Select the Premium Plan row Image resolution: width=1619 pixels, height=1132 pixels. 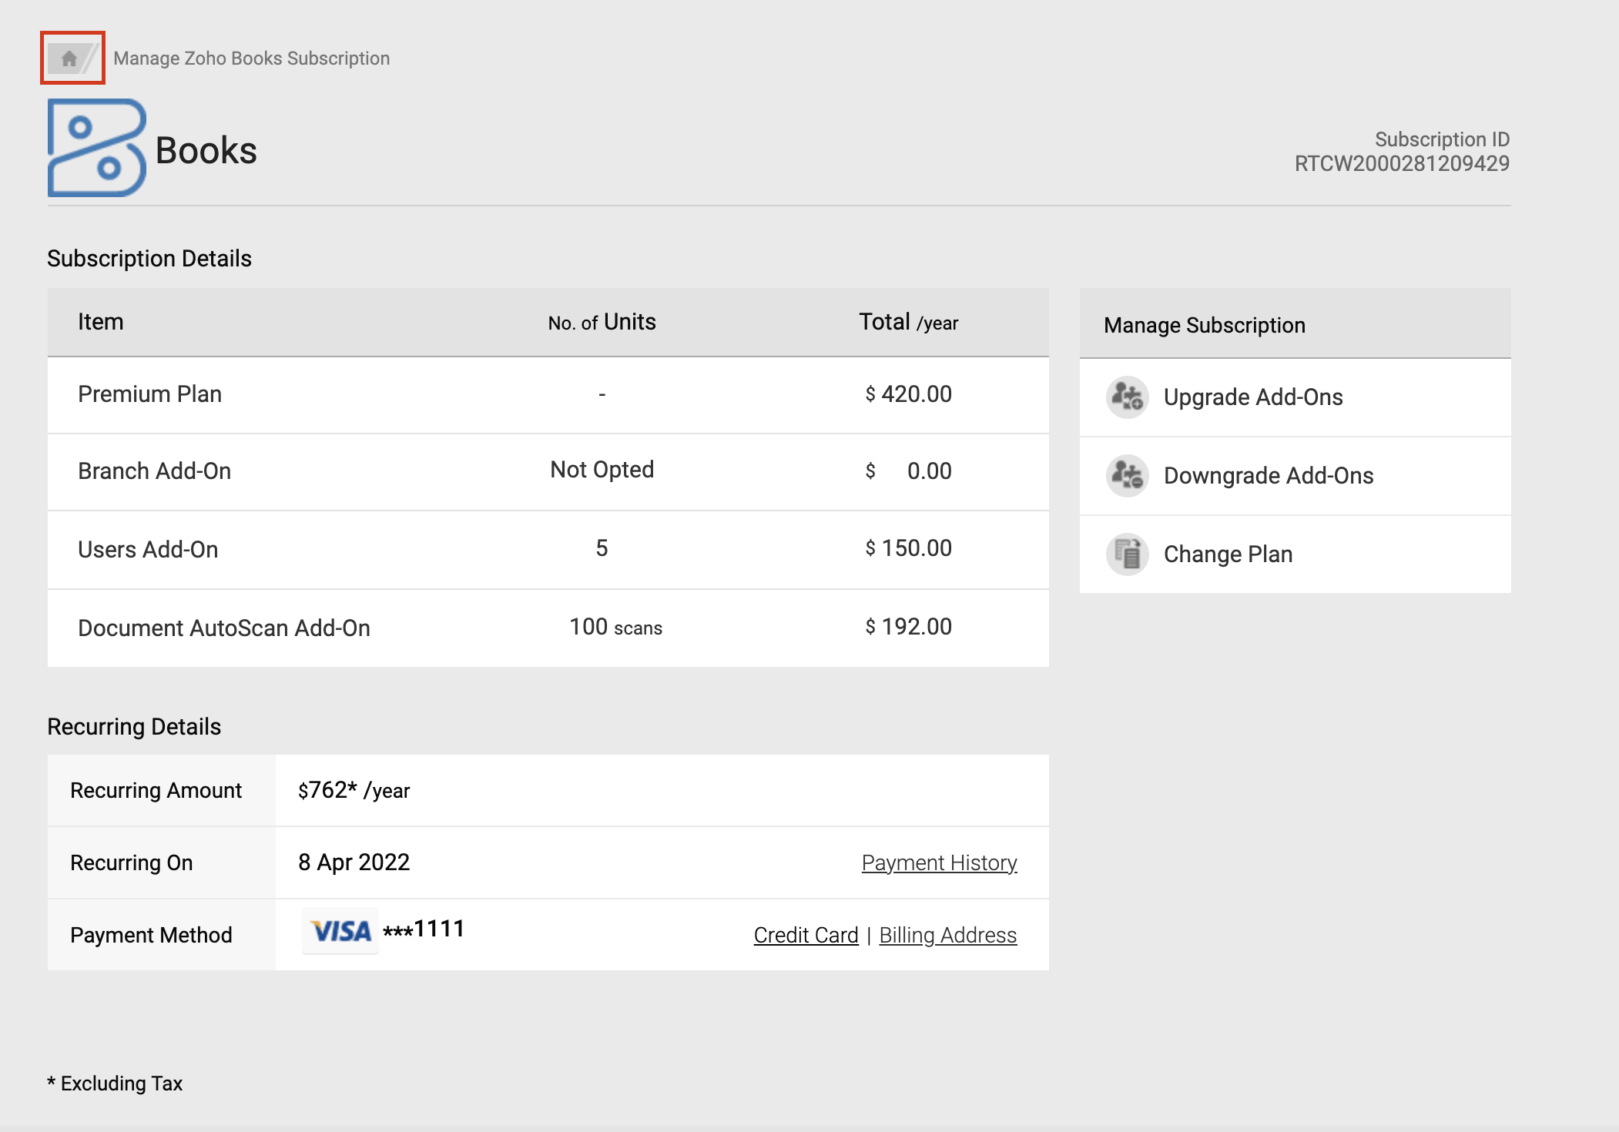coord(149,394)
